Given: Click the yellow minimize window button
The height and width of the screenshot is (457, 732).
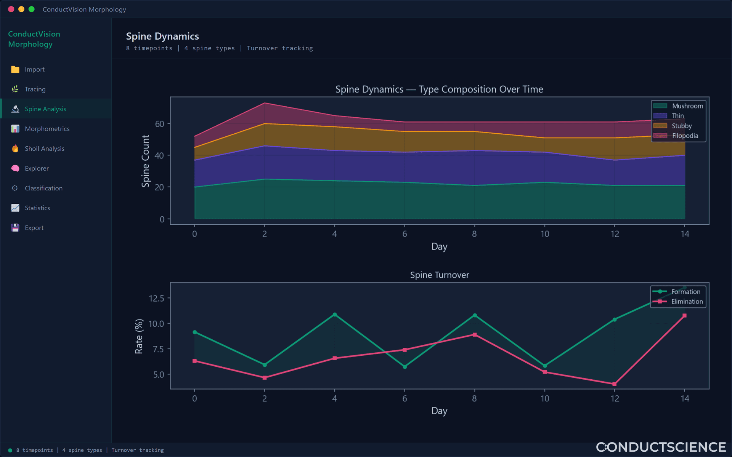Looking at the screenshot, I should 21,9.
